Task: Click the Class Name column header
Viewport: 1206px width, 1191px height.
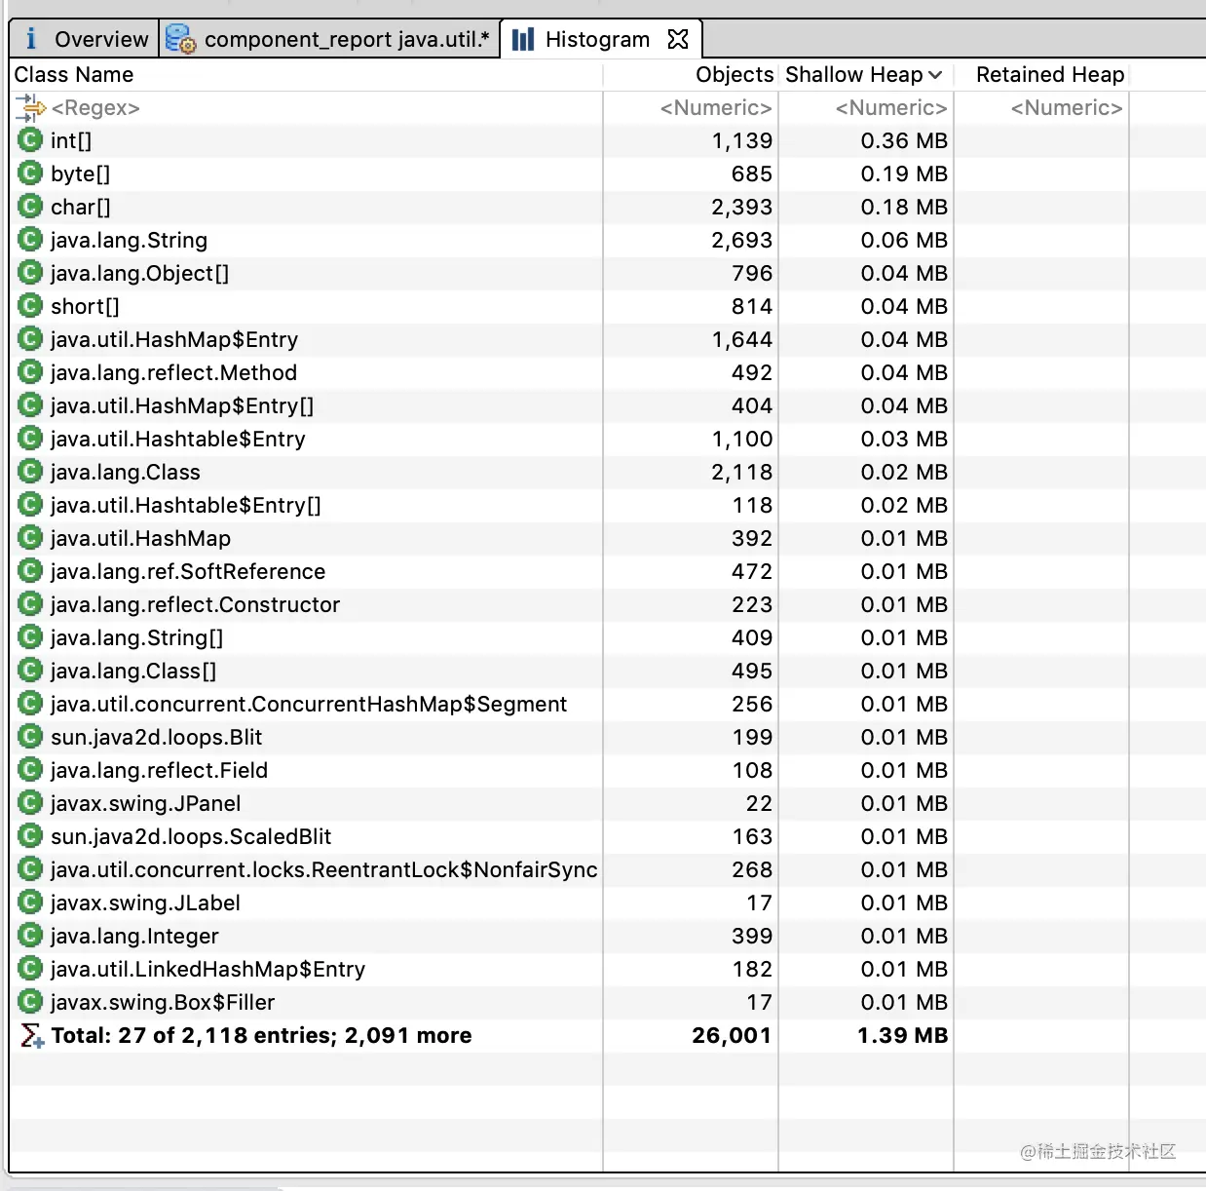Action: point(74,75)
